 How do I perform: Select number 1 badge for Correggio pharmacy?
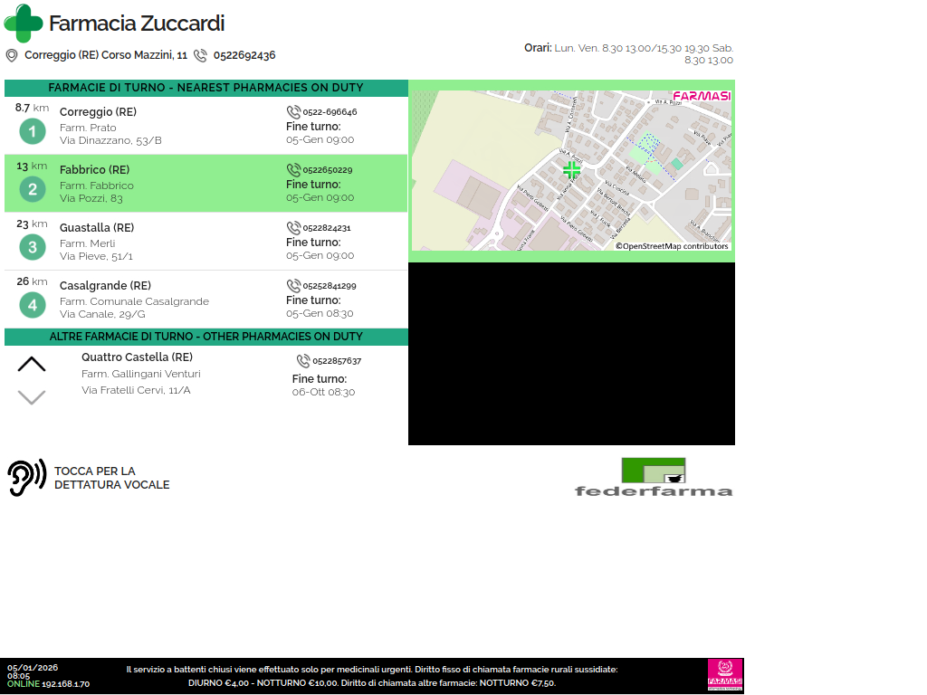(x=33, y=132)
